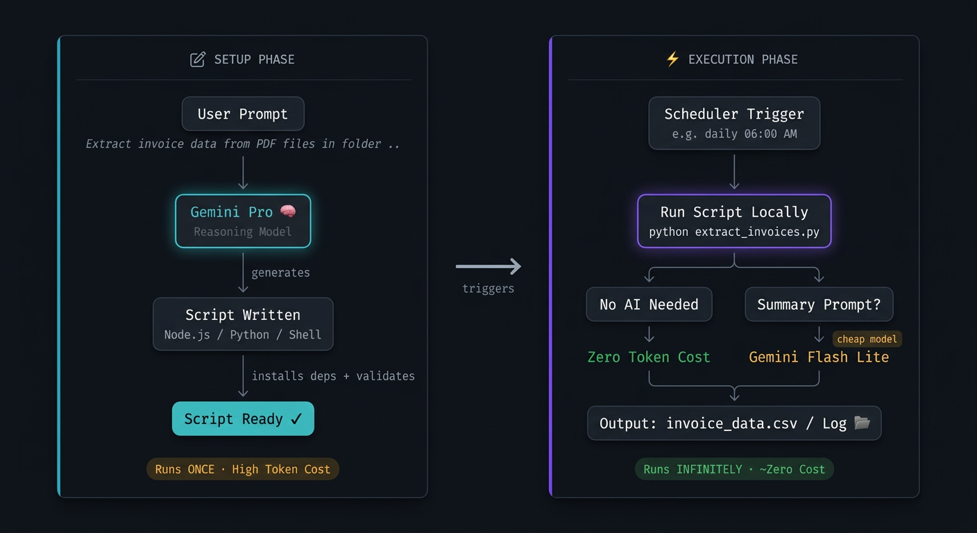Click the Runs ONCE High Token Cost badge
Image resolution: width=977 pixels, height=533 pixels.
243,468
